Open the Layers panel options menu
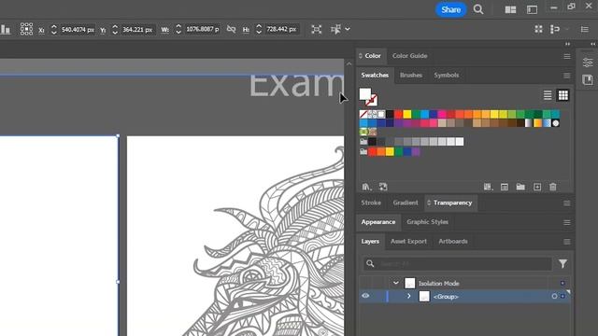The image size is (598, 336). click(567, 242)
